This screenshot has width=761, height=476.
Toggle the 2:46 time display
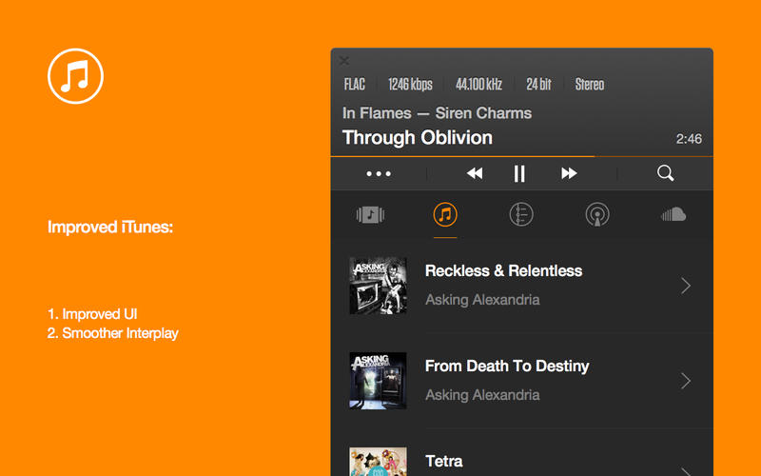[689, 139]
